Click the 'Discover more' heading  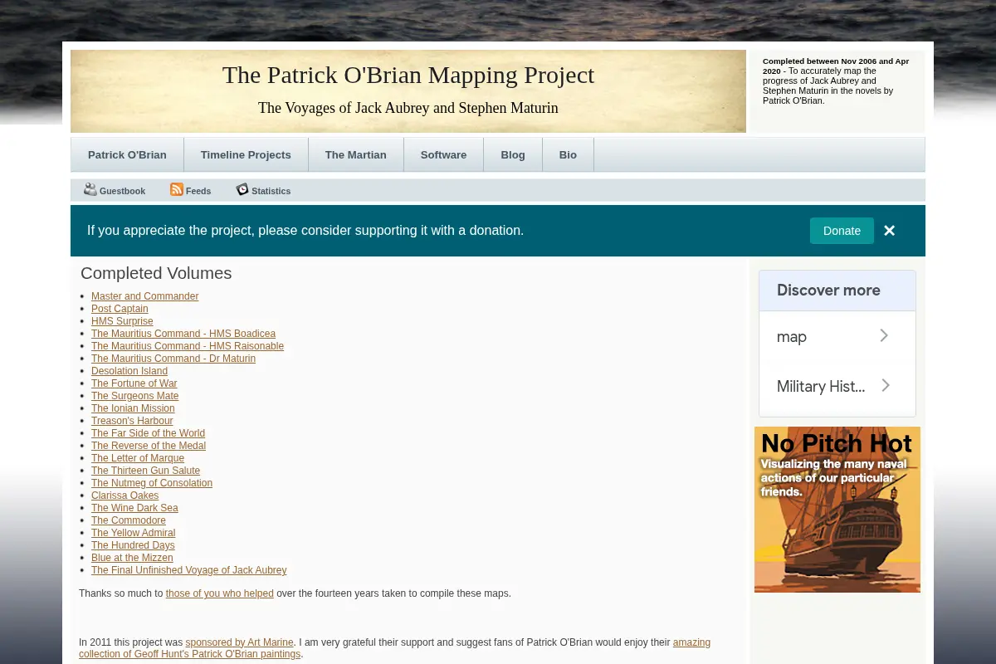tap(828, 290)
